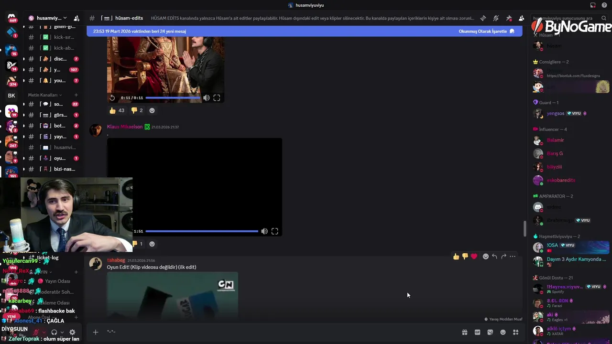Replay the first video with restart icon
This screenshot has width=612, height=344.
pyautogui.click(x=112, y=97)
